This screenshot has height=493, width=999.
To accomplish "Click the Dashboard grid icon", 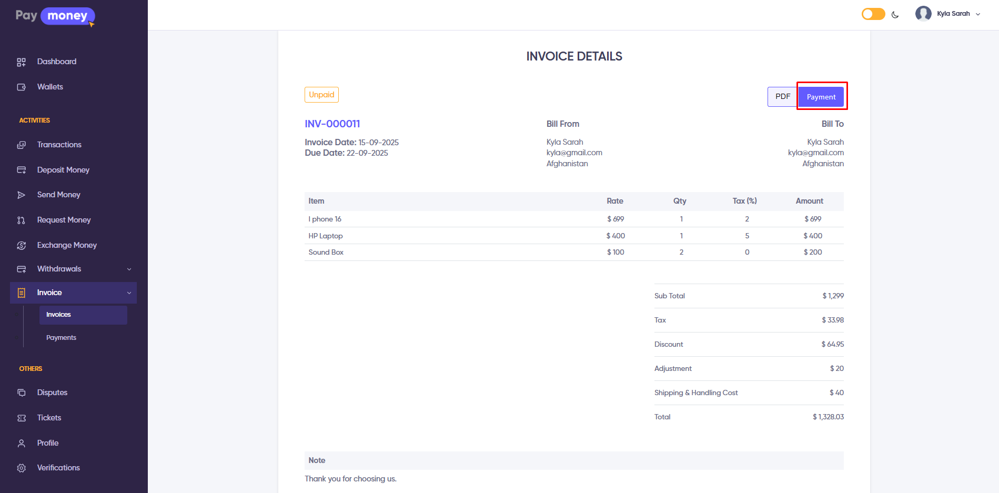I will point(21,62).
